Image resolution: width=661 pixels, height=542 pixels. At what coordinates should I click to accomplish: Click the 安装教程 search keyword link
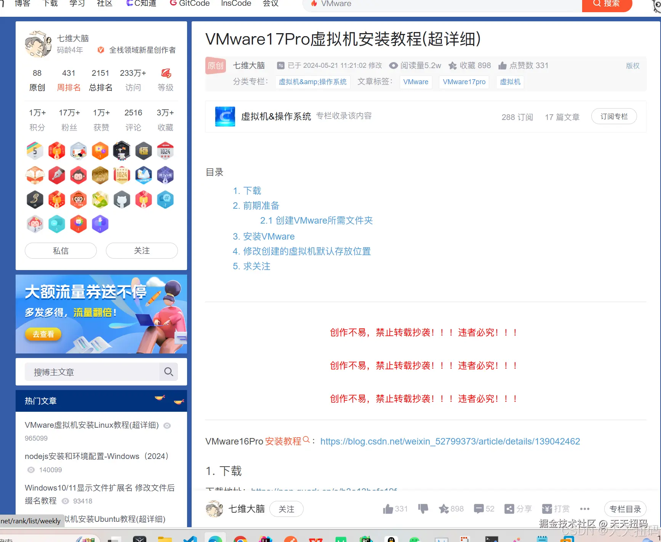click(287, 441)
